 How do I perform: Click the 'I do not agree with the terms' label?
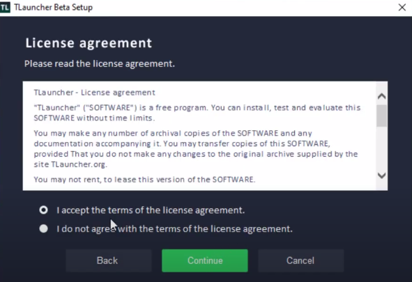(174, 229)
